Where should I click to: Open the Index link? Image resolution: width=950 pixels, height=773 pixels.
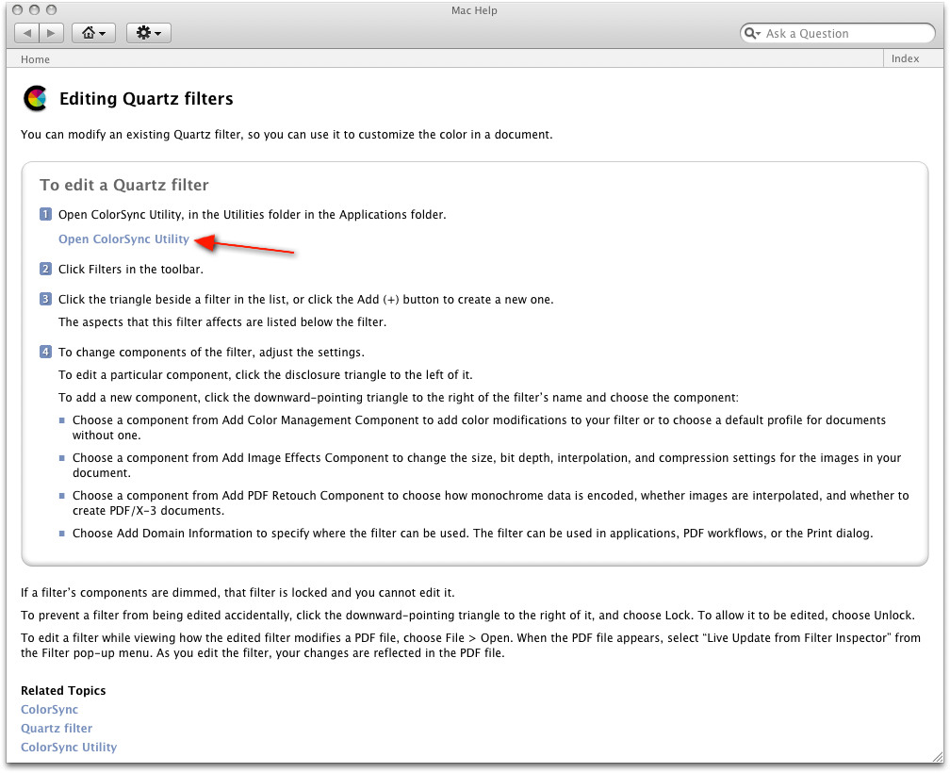pos(905,58)
